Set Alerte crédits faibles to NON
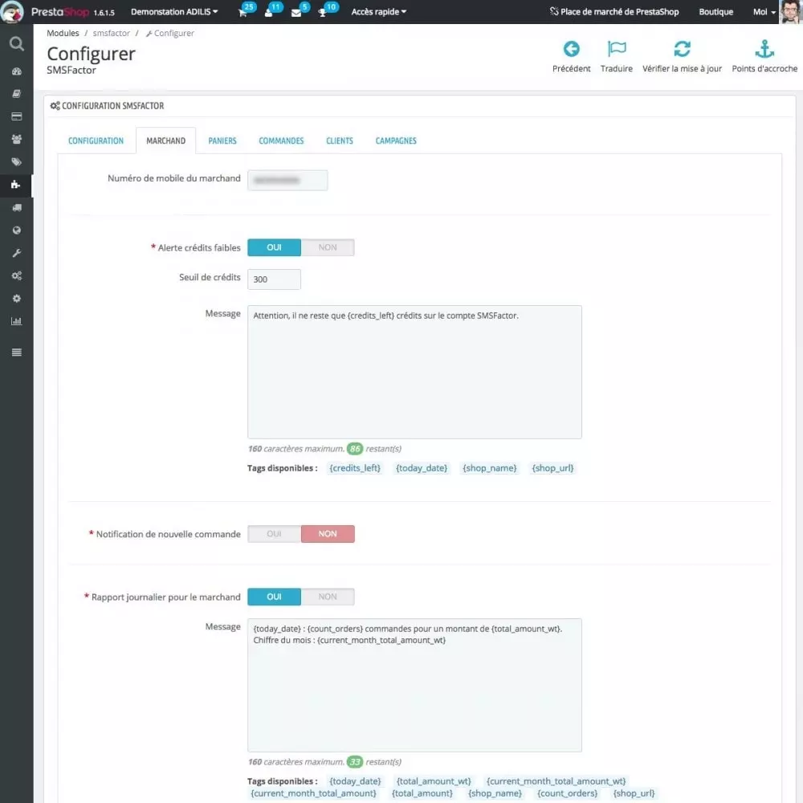The image size is (803, 803). tap(328, 247)
